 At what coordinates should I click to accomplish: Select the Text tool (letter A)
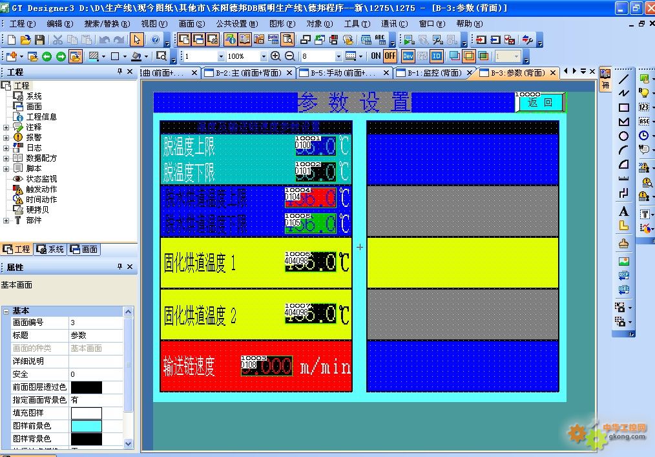click(x=623, y=211)
